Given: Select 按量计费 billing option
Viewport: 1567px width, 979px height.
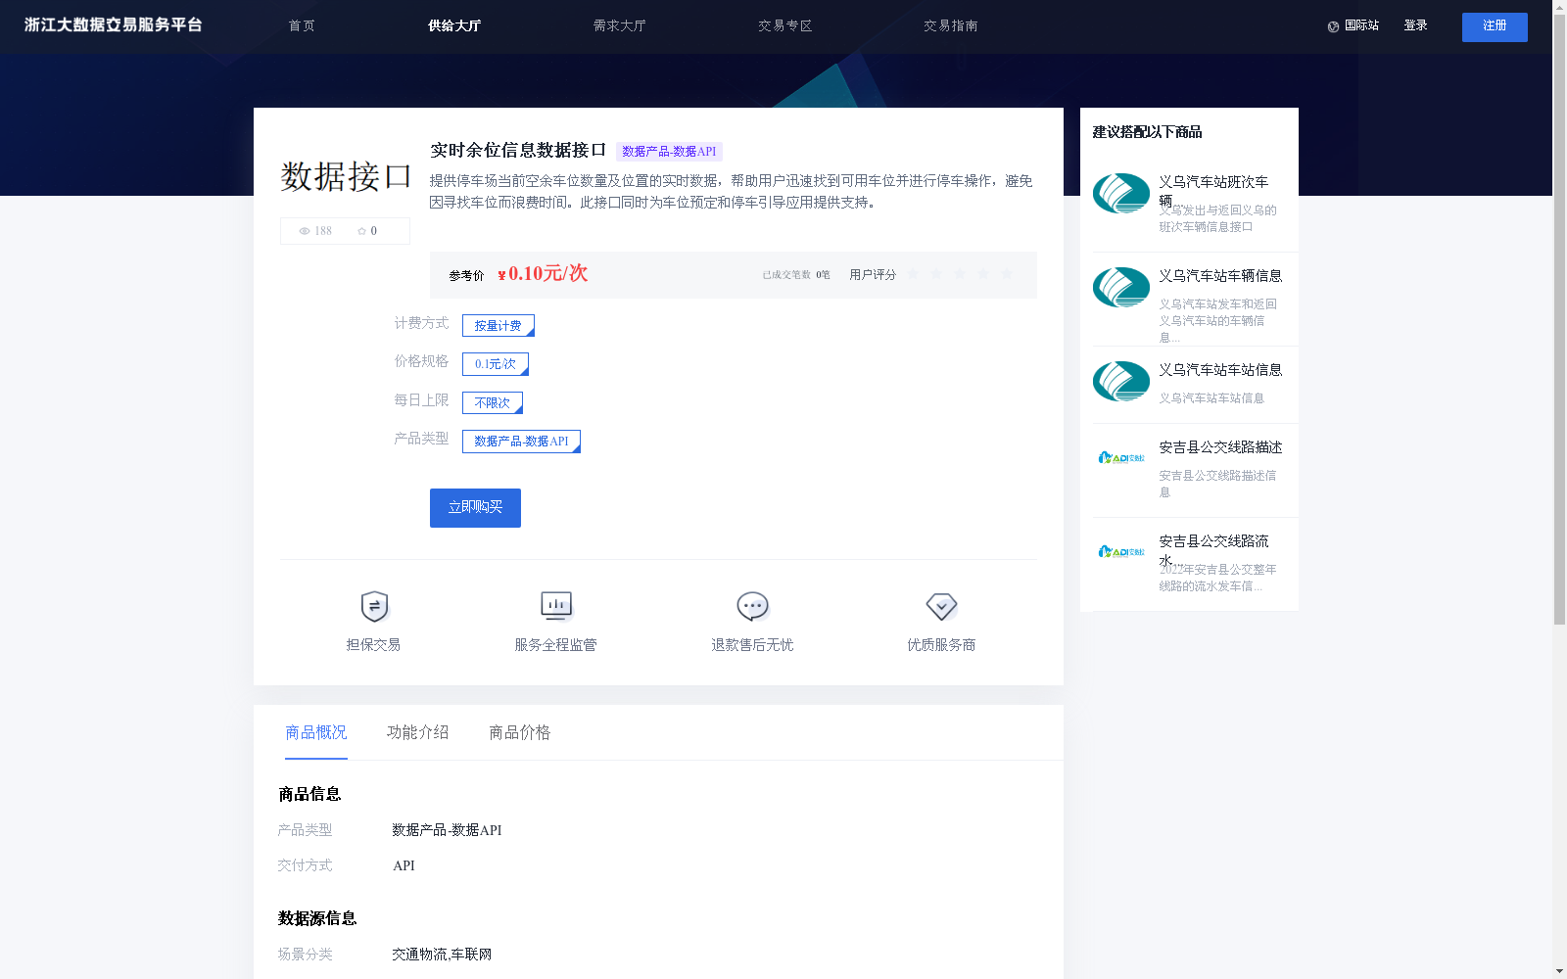Looking at the screenshot, I should (x=499, y=325).
